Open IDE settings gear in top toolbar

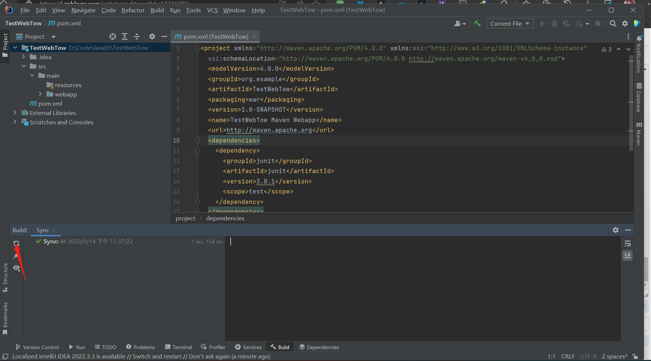[625, 23]
